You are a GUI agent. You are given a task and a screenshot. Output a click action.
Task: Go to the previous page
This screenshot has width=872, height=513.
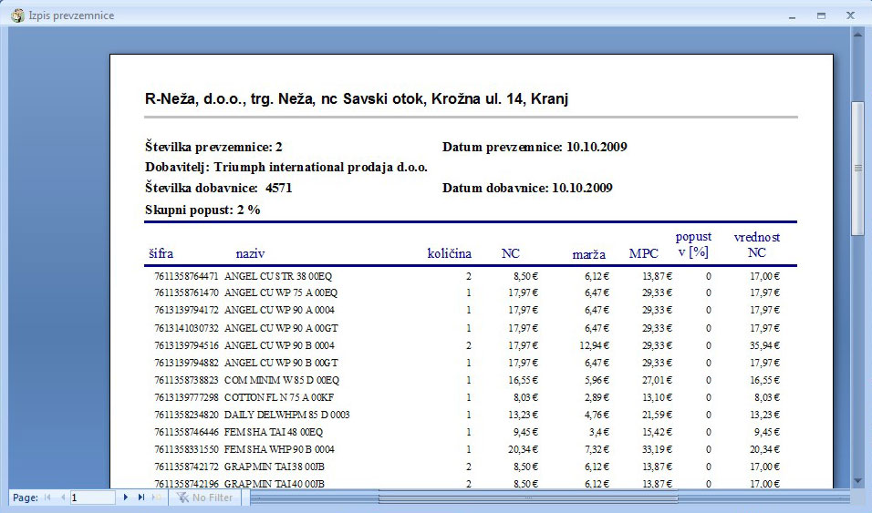[62, 498]
